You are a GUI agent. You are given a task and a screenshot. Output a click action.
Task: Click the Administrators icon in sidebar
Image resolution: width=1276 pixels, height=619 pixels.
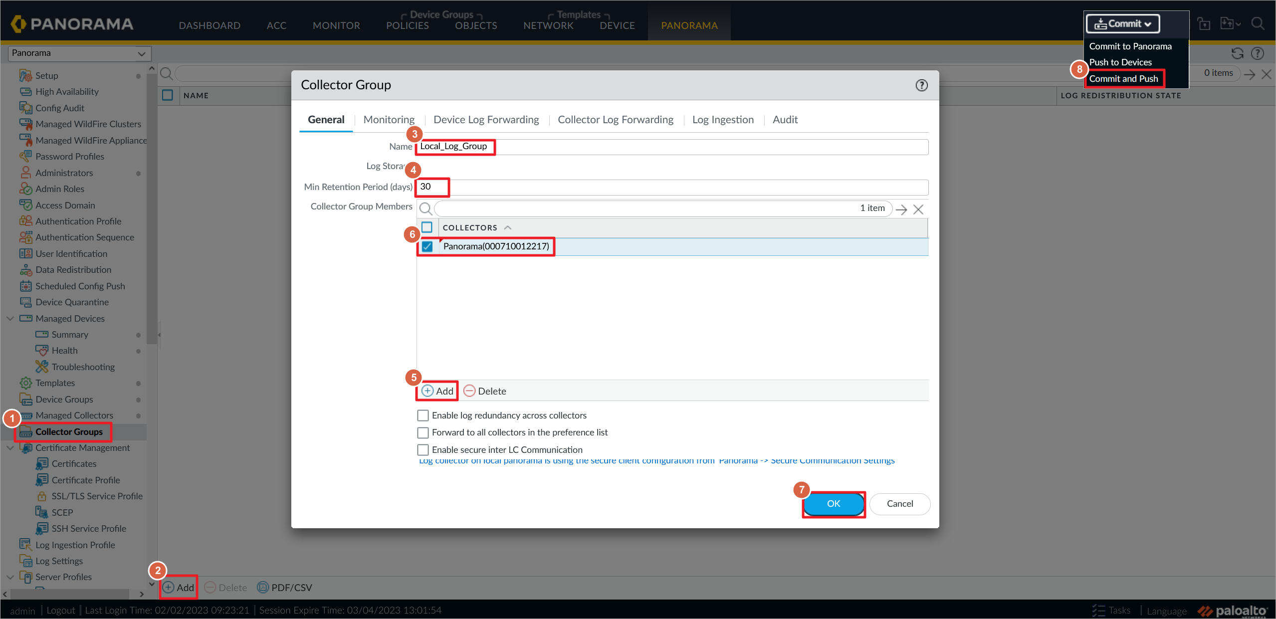click(x=25, y=173)
